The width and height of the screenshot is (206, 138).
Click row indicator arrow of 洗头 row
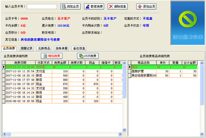click(x=130, y=67)
